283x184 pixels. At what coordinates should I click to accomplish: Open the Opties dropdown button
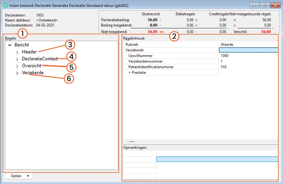tap(19, 176)
